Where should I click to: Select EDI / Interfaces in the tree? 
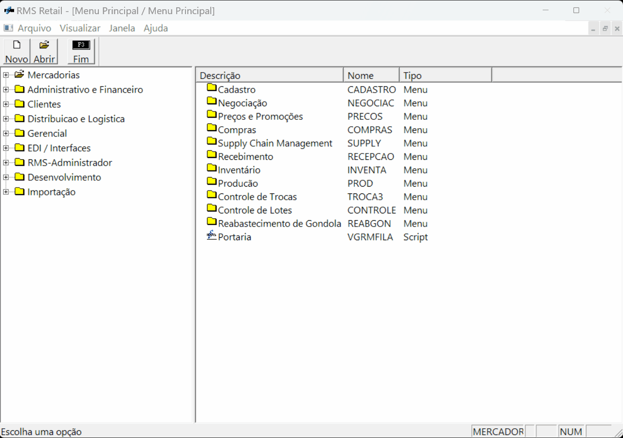pos(59,148)
